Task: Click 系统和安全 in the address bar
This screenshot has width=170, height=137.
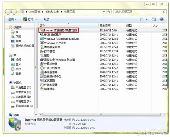Action: [52, 12]
